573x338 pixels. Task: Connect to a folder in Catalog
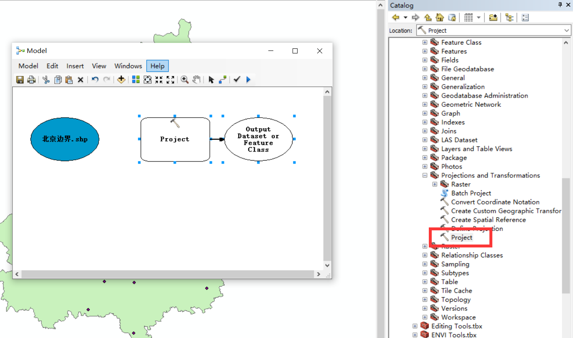492,17
